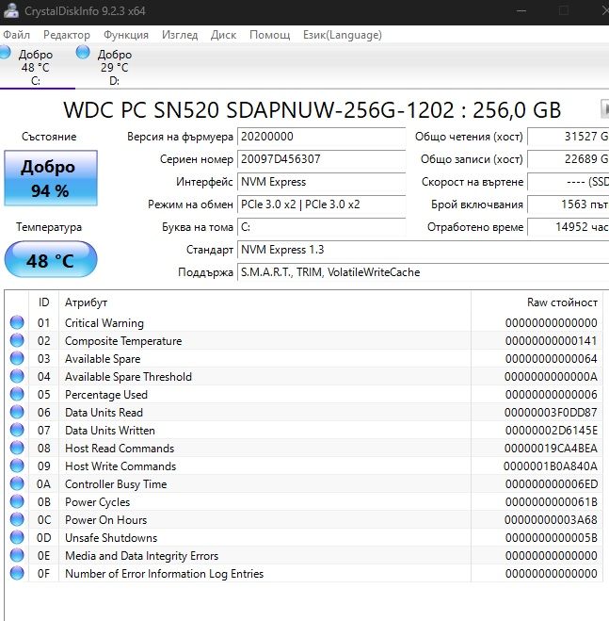Click the status orb for Number of Error Information Log Entries
The width and height of the screenshot is (609, 621).
[x=17, y=573]
